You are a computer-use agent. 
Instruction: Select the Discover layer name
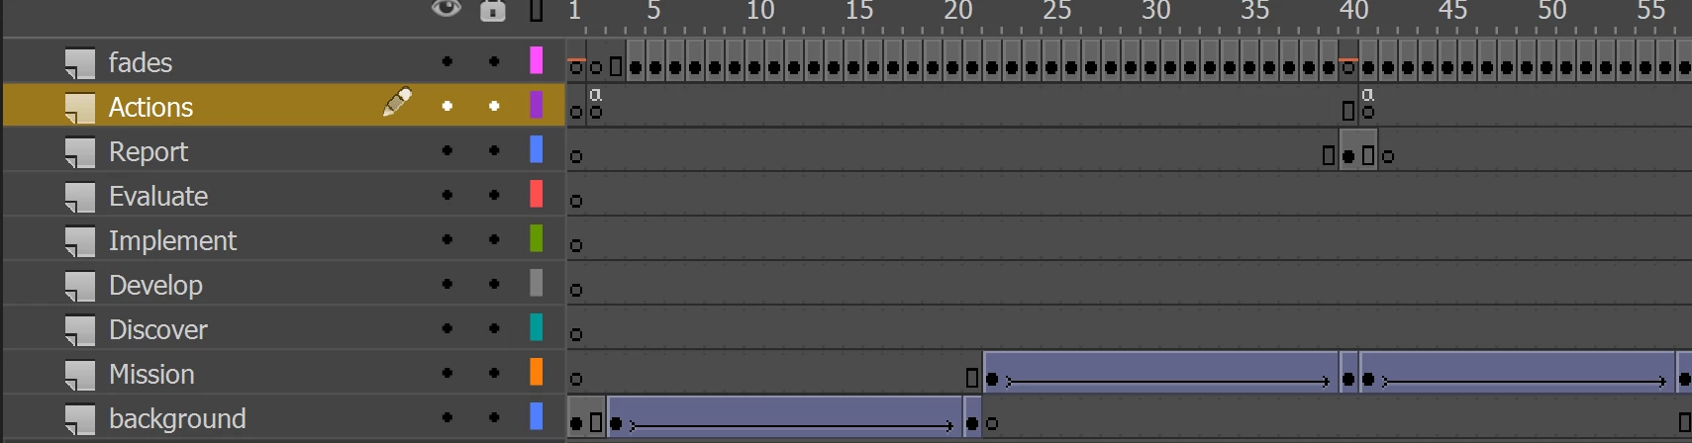coord(158,329)
